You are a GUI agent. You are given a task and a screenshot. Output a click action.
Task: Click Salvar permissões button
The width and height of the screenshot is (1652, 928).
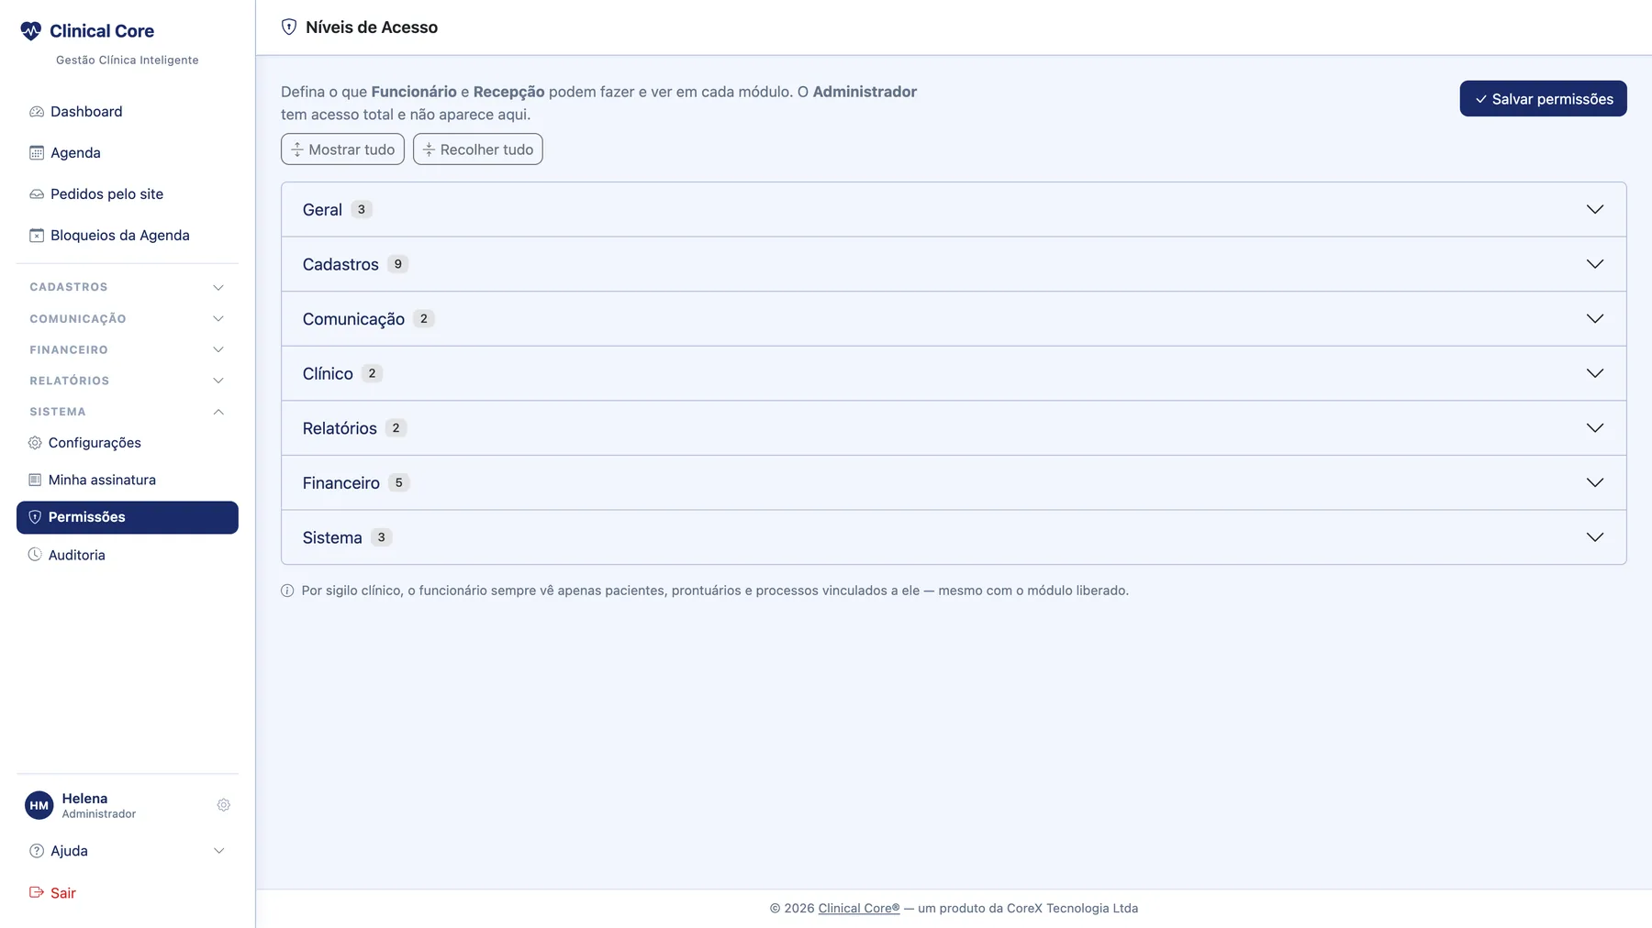click(1543, 99)
